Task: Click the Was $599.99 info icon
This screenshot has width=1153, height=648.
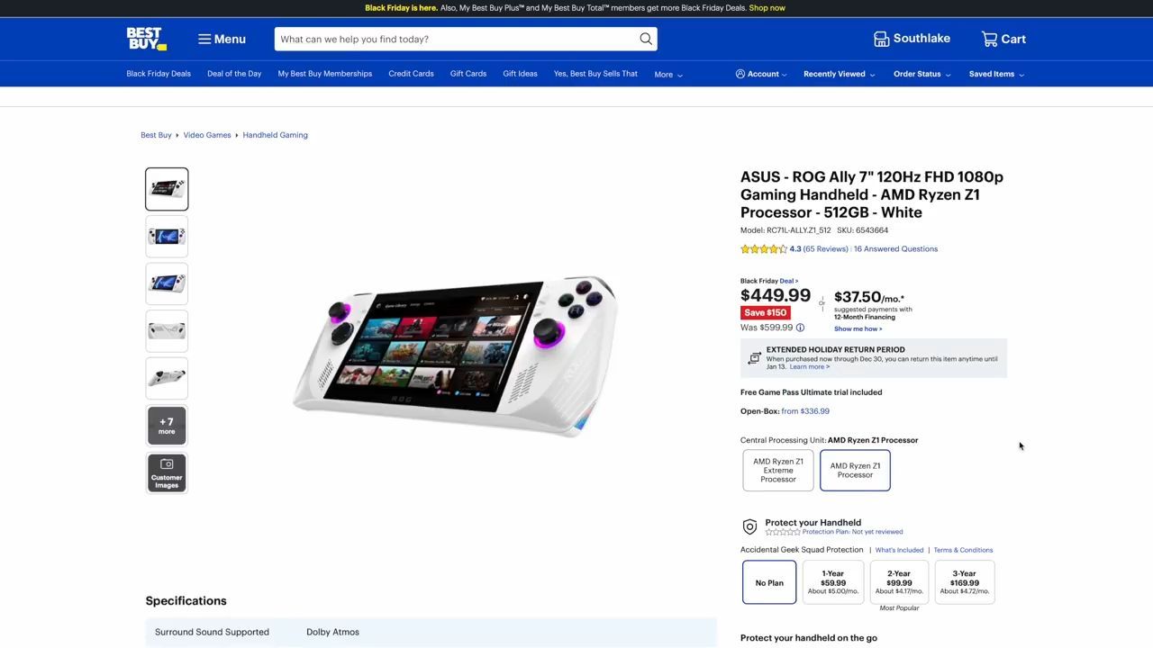Action: (800, 328)
